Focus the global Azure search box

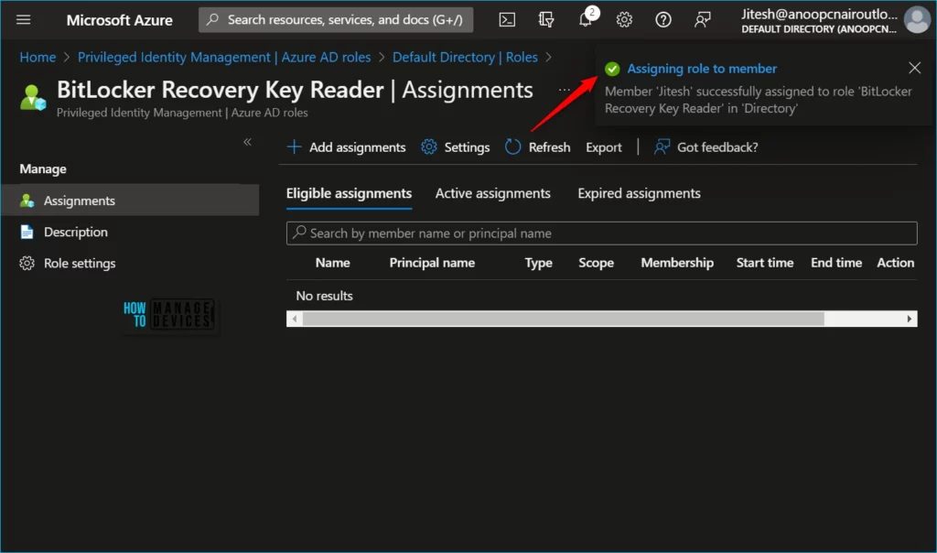coord(336,20)
